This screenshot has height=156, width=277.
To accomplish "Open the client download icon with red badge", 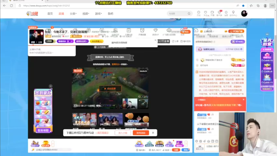I will click(x=219, y=14).
